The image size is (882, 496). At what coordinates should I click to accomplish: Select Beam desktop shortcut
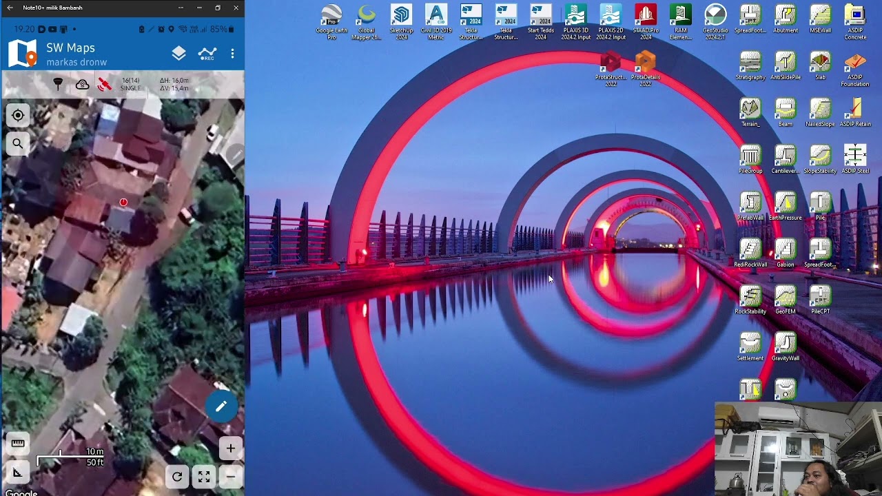pyautogui.click(x=786, y=113)
